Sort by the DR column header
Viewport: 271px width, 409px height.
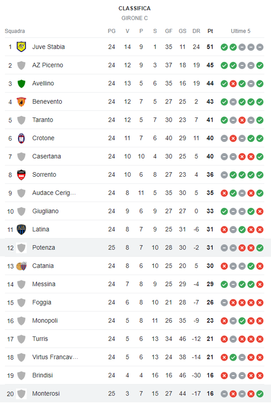196,31
